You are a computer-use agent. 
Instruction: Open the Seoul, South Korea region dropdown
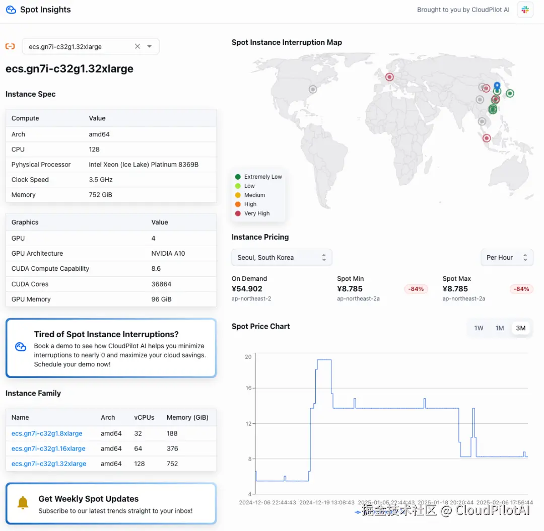(x=282, y=257)
